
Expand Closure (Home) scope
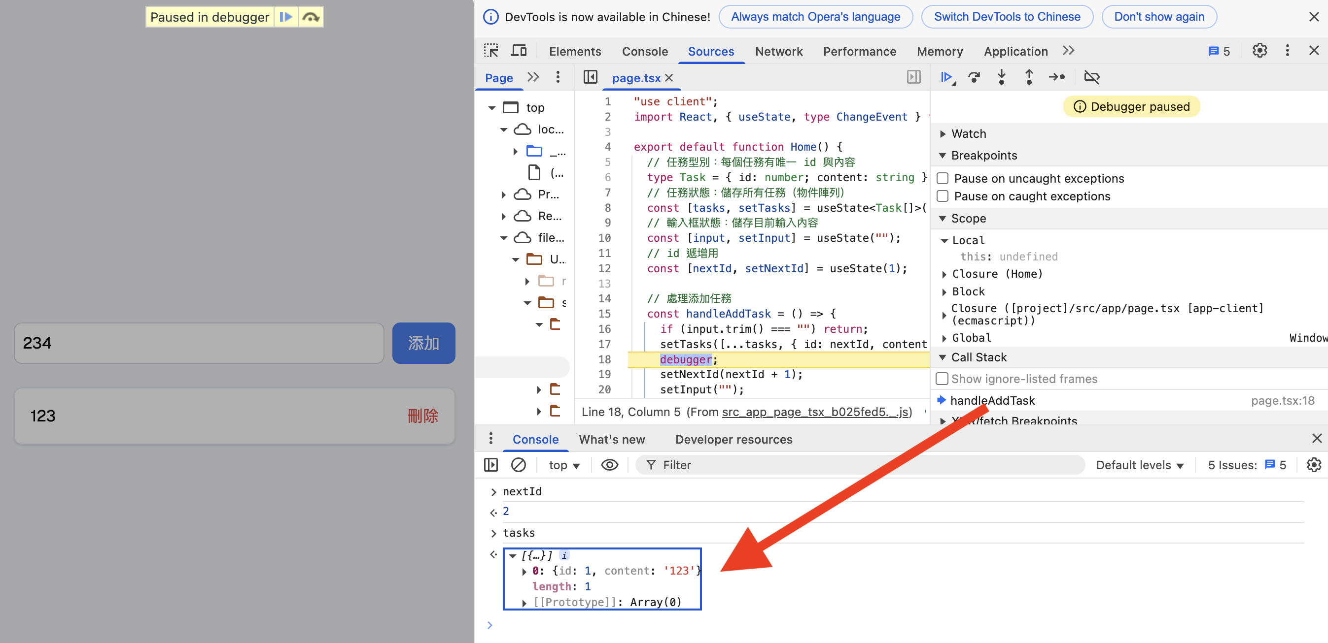pyautogui.click(x=944, y=274)
